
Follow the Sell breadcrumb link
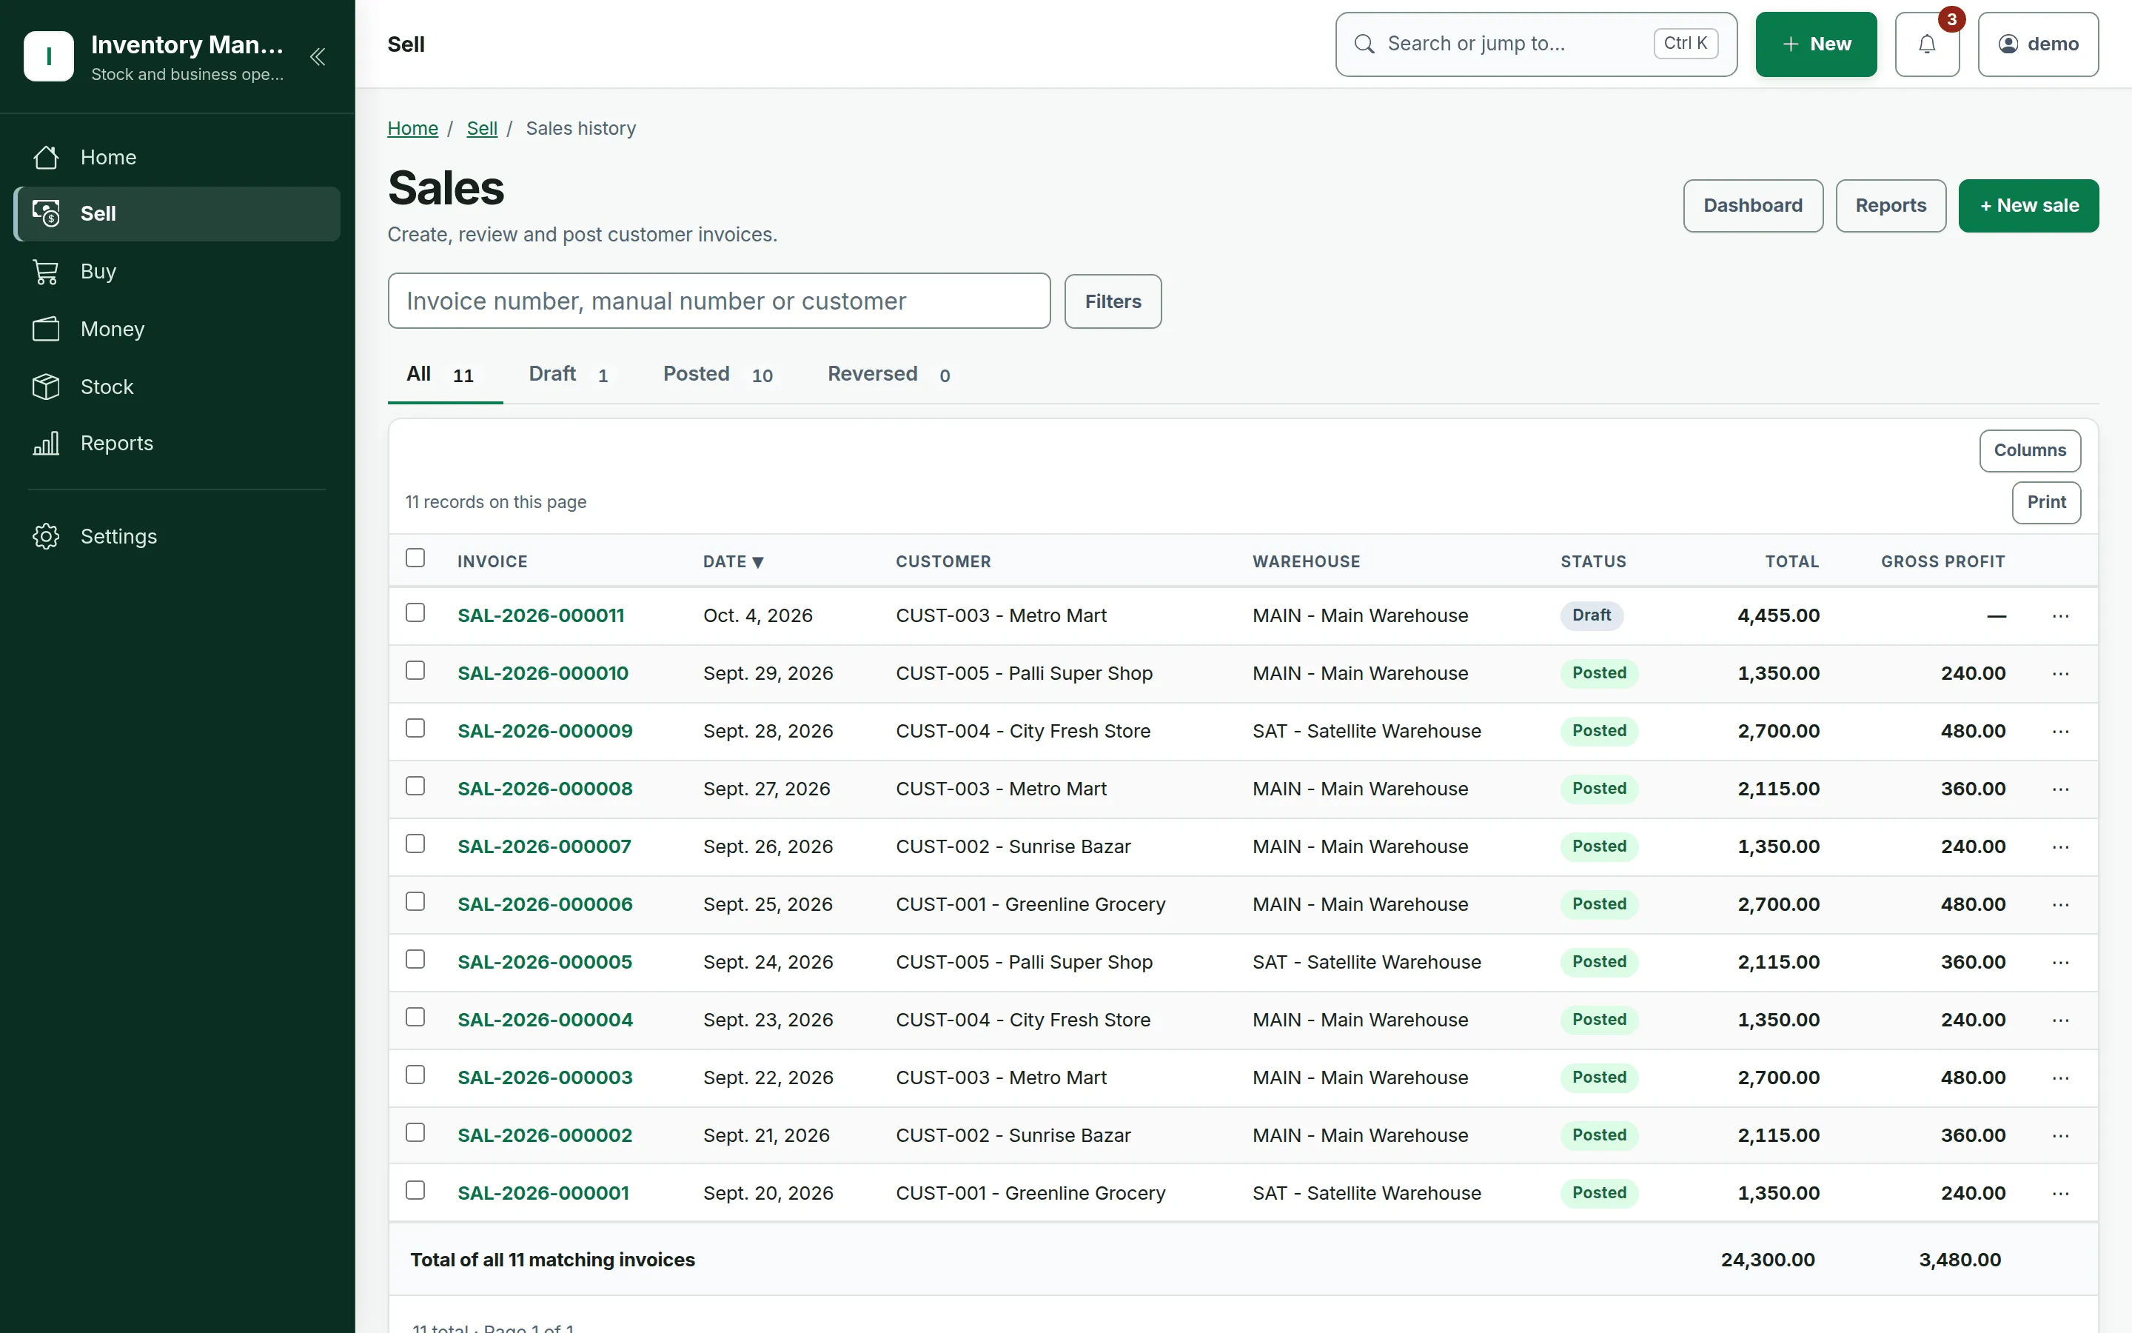click(482, 129)
